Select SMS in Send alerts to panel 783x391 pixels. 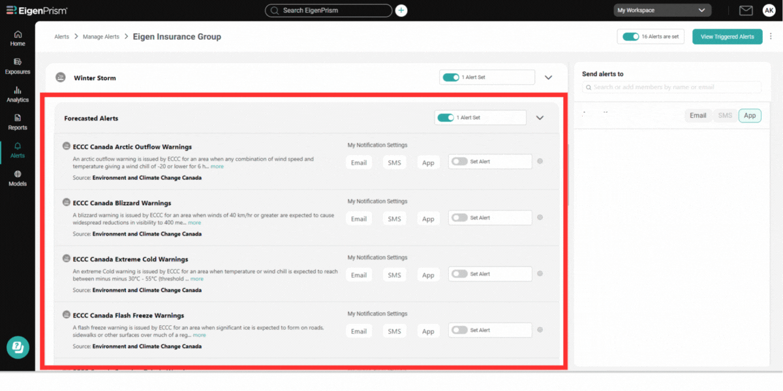[x=725, y=115]
